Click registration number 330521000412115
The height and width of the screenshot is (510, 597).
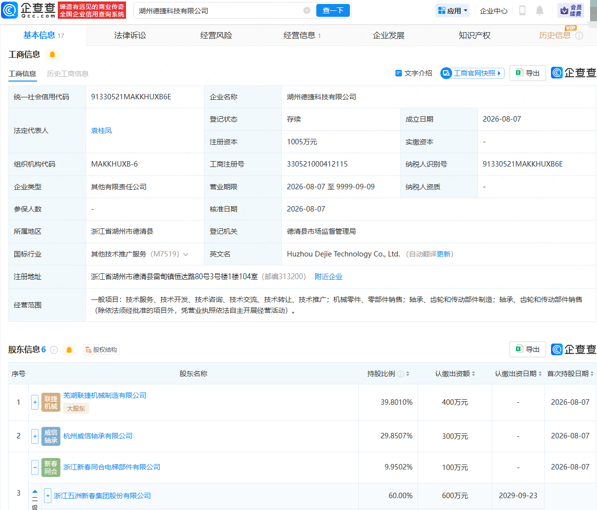click(317, 164)
